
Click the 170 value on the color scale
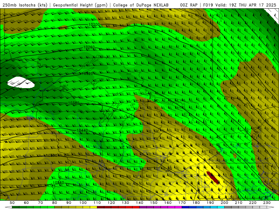coord(182,203)
